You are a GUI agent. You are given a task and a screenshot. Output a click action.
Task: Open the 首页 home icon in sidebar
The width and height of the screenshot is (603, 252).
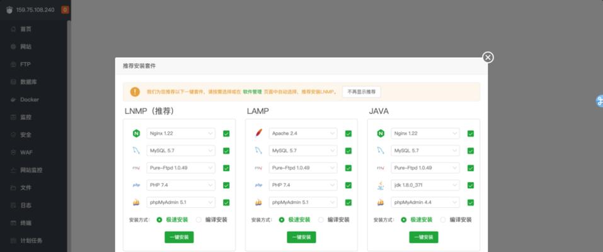tap(13, 29)
